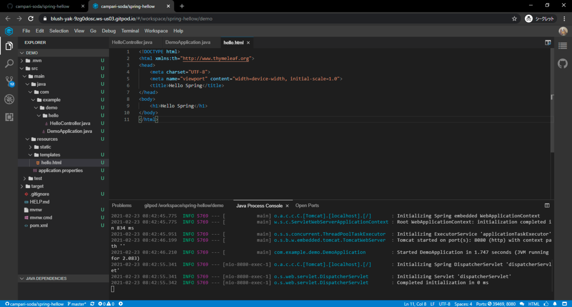Click the master branch in status bar
572x307 pixels.
(77, 304)
